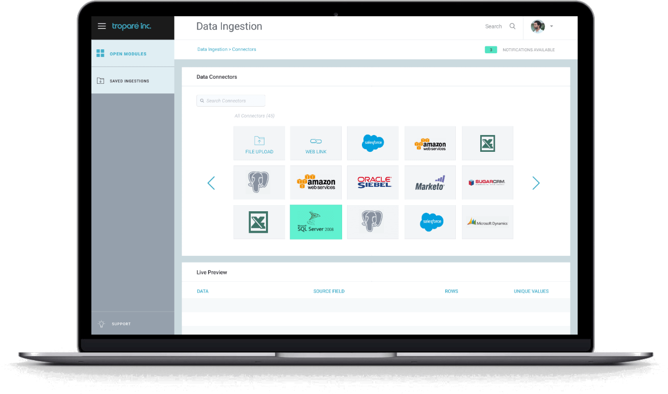
Task: Follow the Connectors breadcrumb link
Action: point(244,49)
